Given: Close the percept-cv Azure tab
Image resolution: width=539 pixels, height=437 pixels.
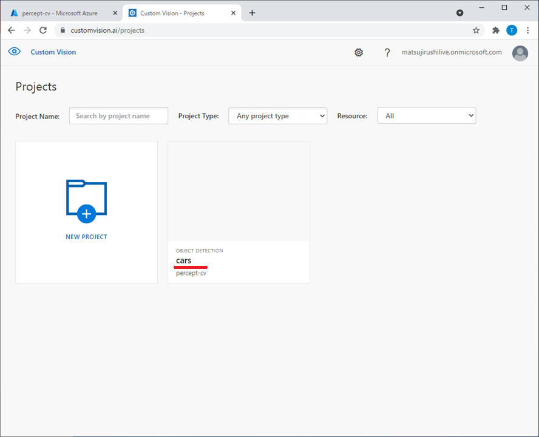Looking at the screenshot, I should 115,13.
